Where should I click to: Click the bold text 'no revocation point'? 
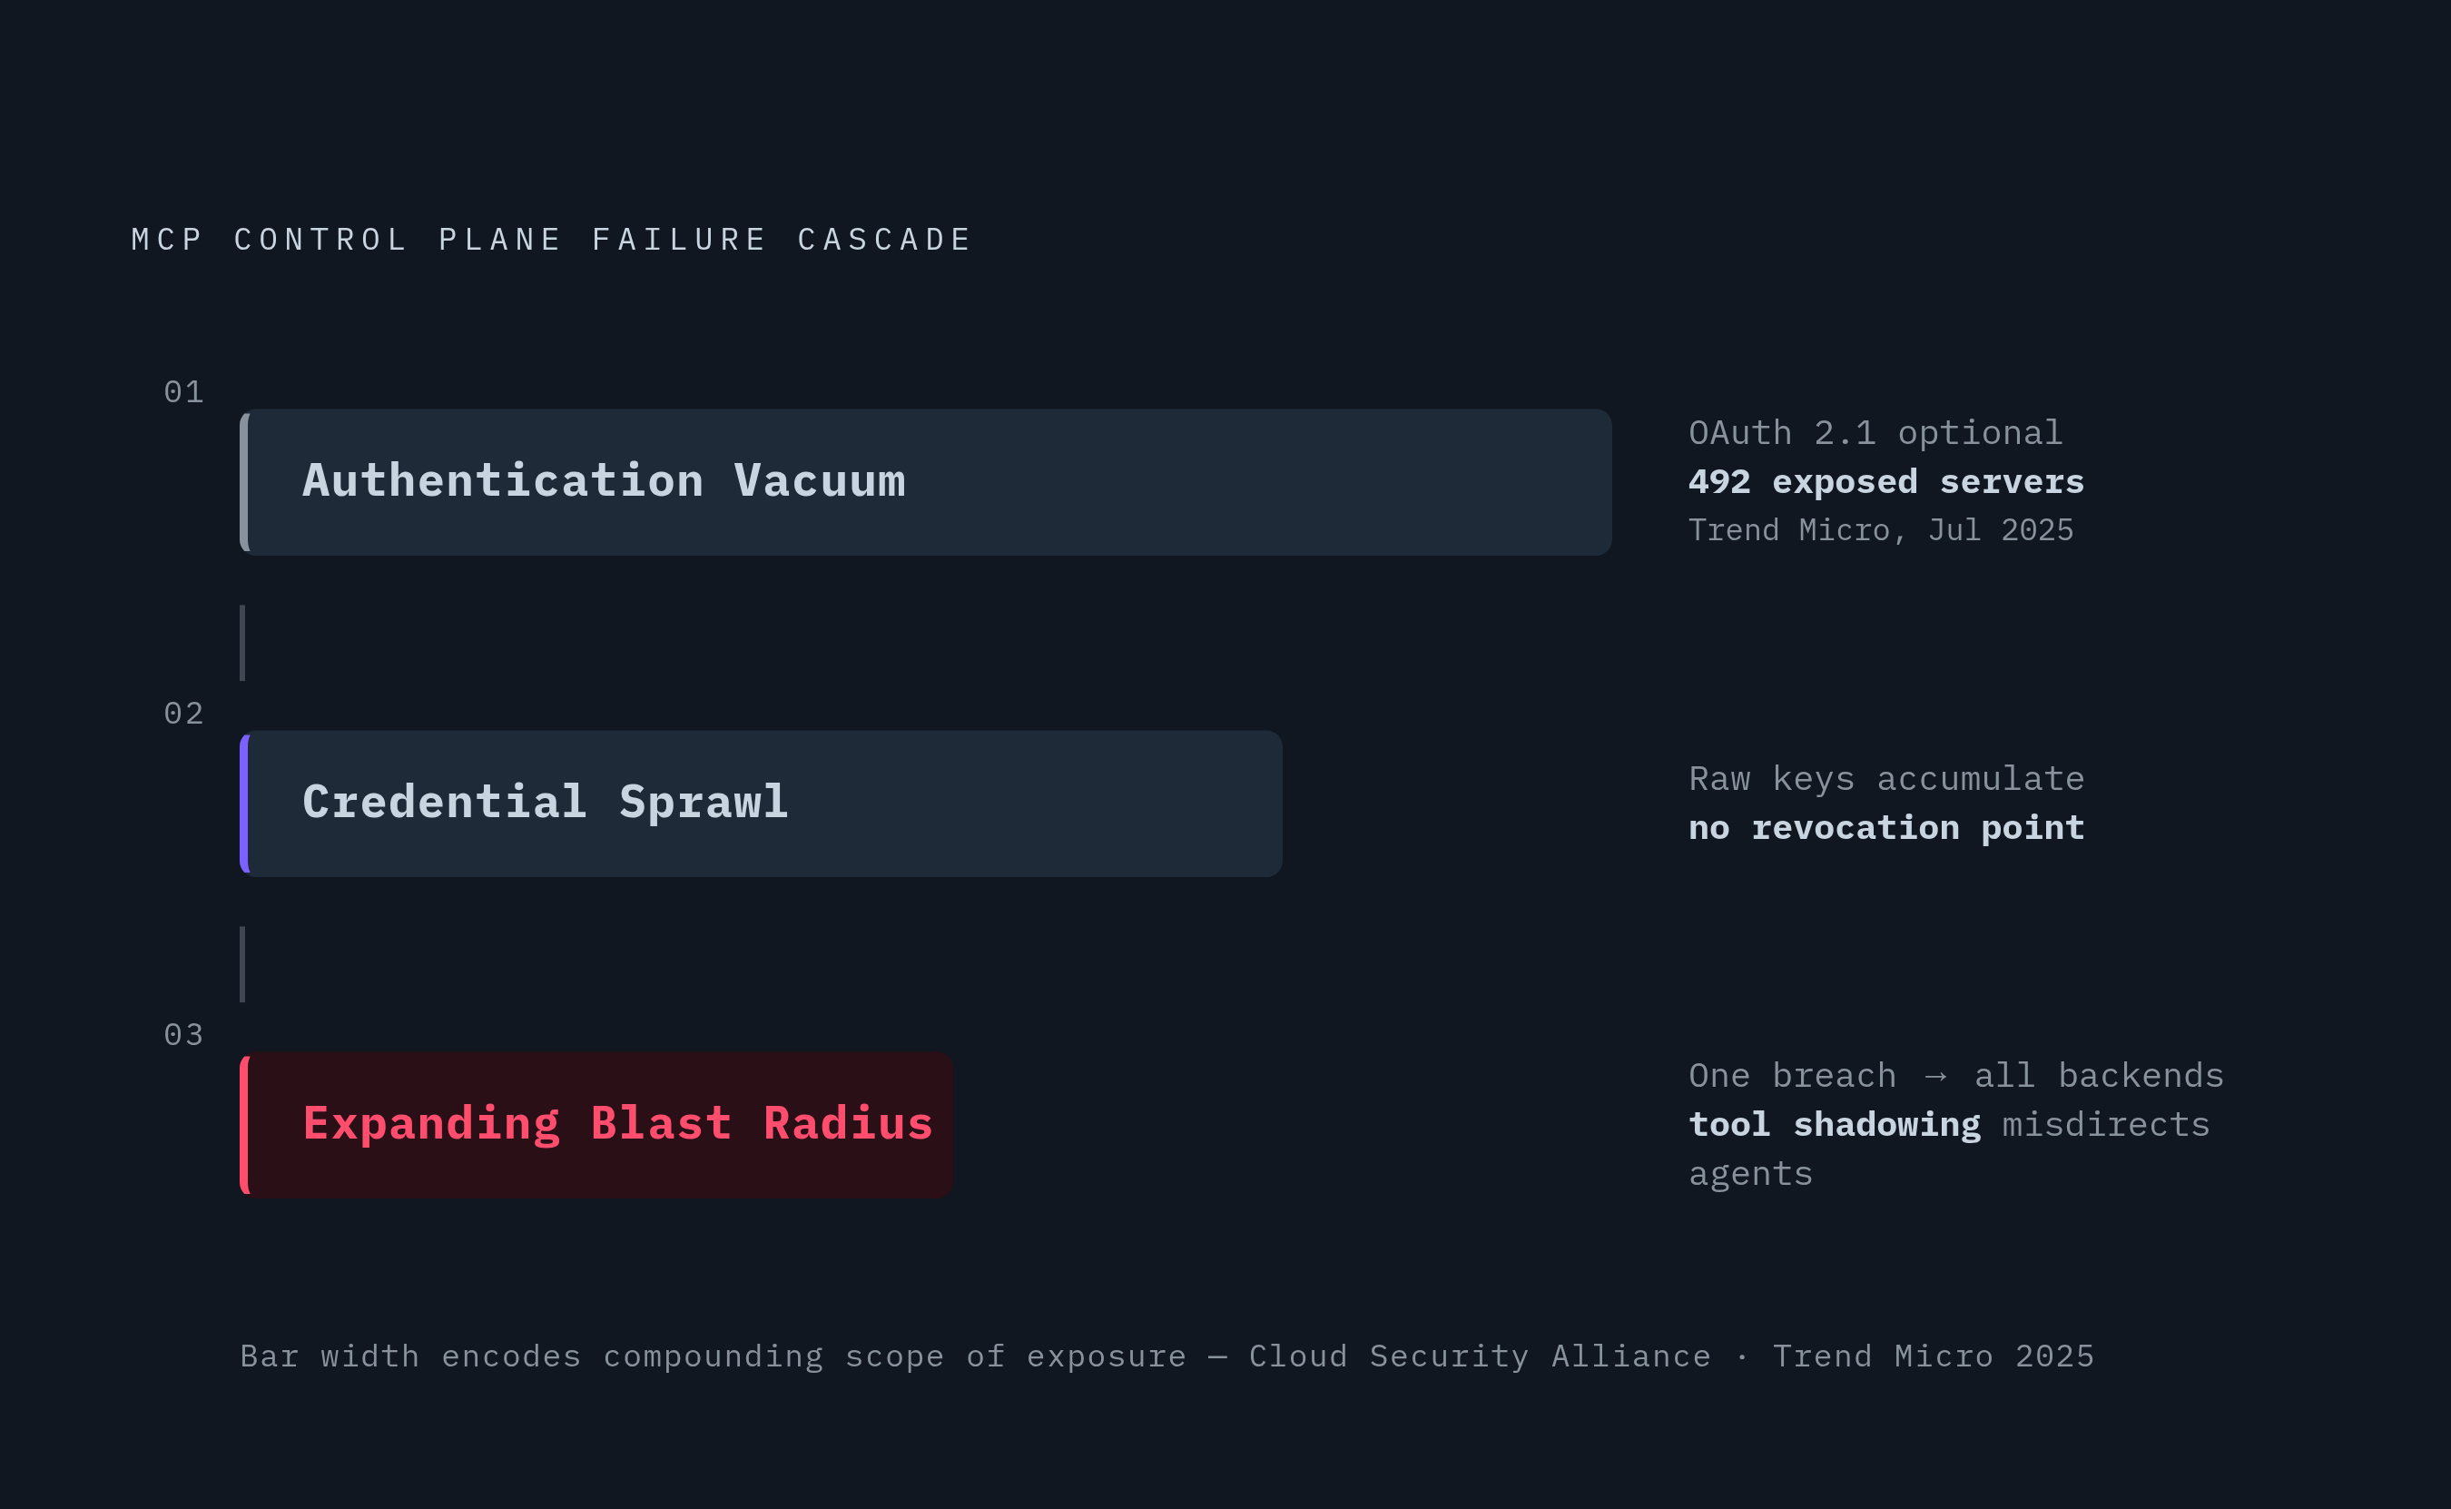click(x=1886, y=827)
